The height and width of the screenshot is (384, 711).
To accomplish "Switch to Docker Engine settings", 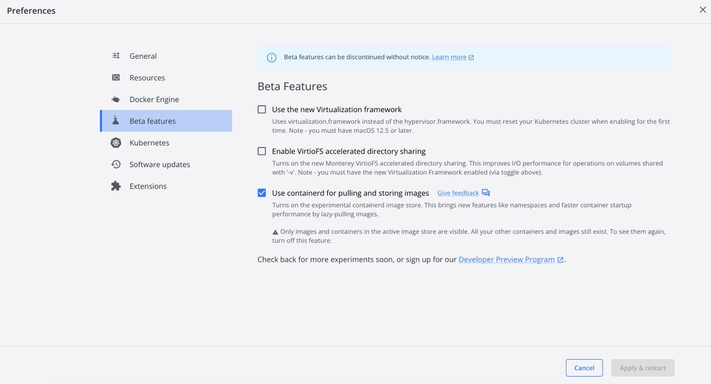I will [166, 100].
